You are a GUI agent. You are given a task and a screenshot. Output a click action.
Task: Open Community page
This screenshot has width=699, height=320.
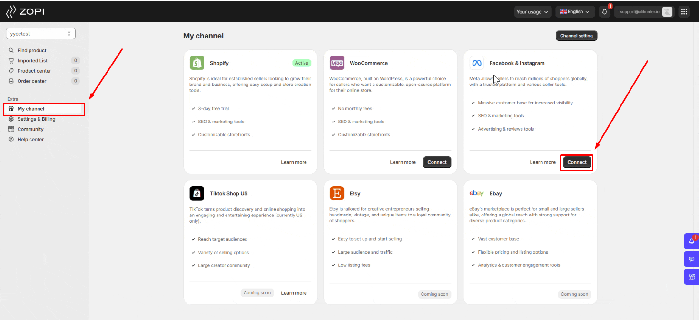coord(30,129)
